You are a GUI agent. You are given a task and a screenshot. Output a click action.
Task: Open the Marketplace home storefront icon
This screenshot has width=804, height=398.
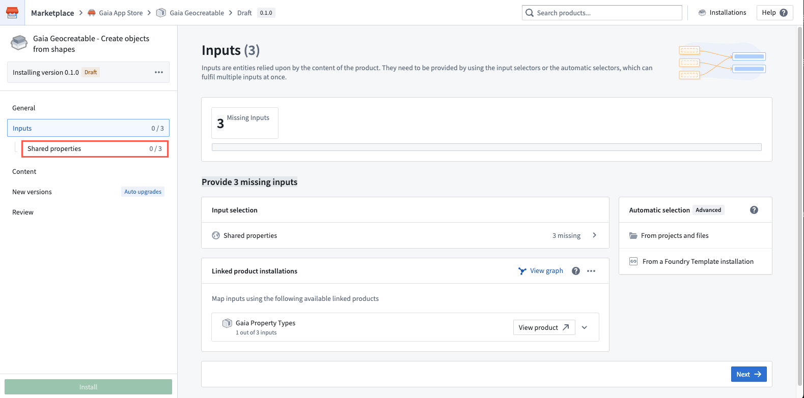point(12,12)
